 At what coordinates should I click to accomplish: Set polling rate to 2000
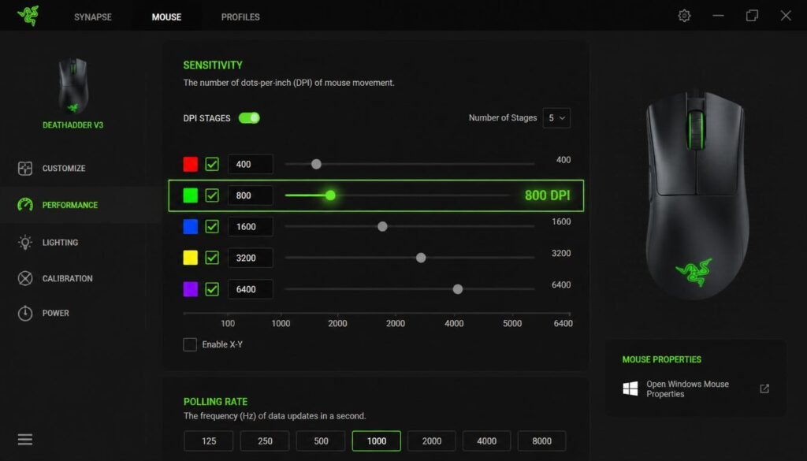click(431, 441)
